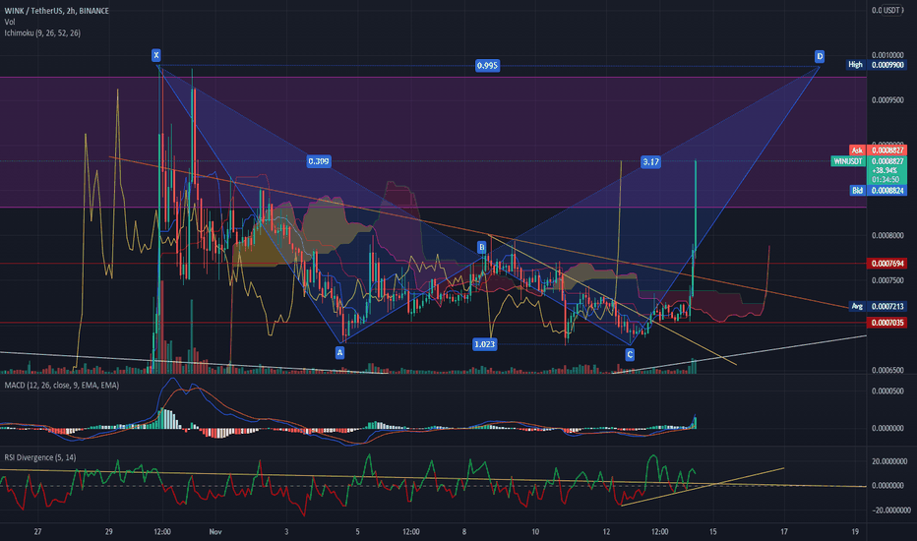Click the Bid 0.0008824 price label

(879, 191)
